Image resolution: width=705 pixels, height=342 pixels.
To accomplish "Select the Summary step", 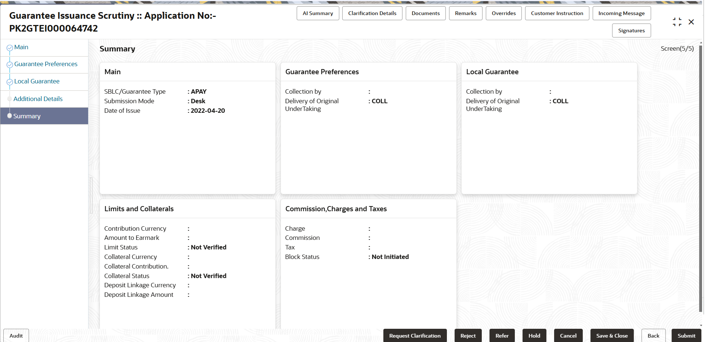I will pos(44,116).
